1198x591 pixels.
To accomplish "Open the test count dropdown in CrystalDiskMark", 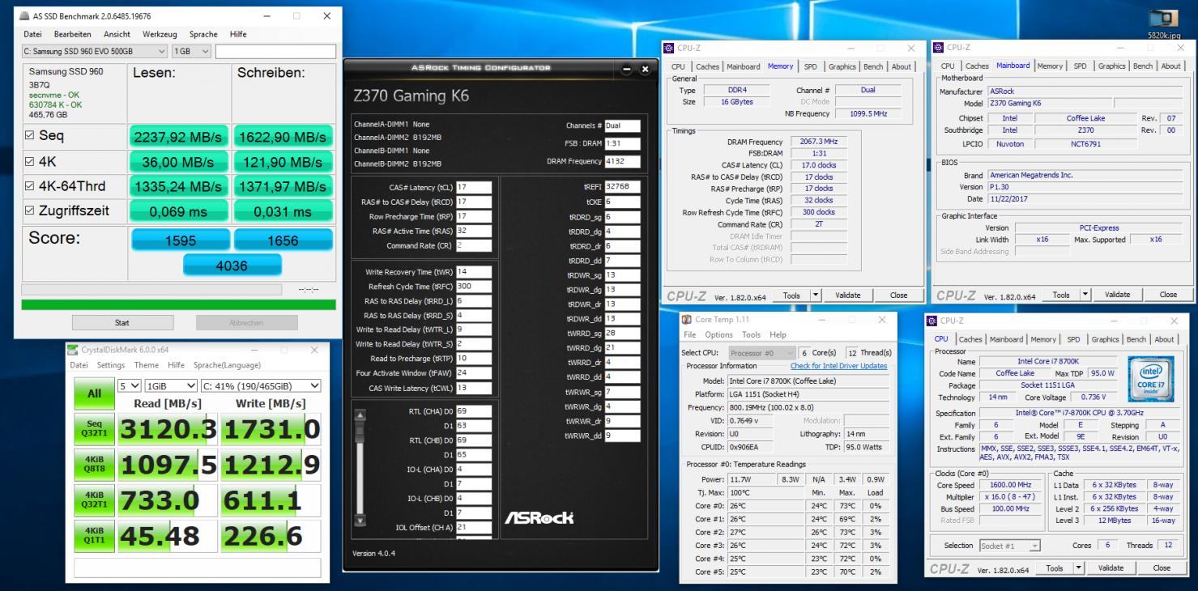I will point(130,386).
